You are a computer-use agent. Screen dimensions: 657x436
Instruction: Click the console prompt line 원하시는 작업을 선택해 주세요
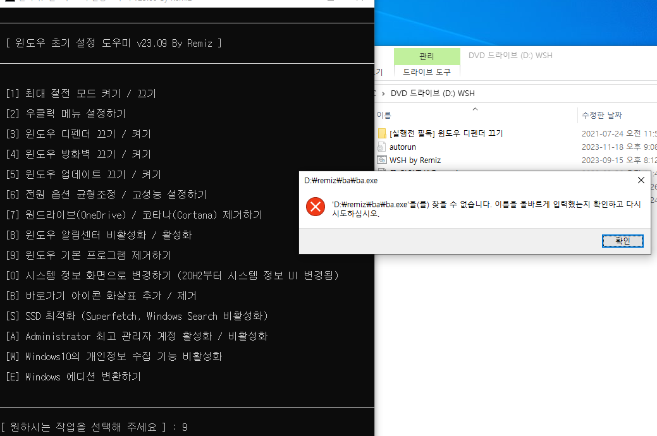click(94, 427)
